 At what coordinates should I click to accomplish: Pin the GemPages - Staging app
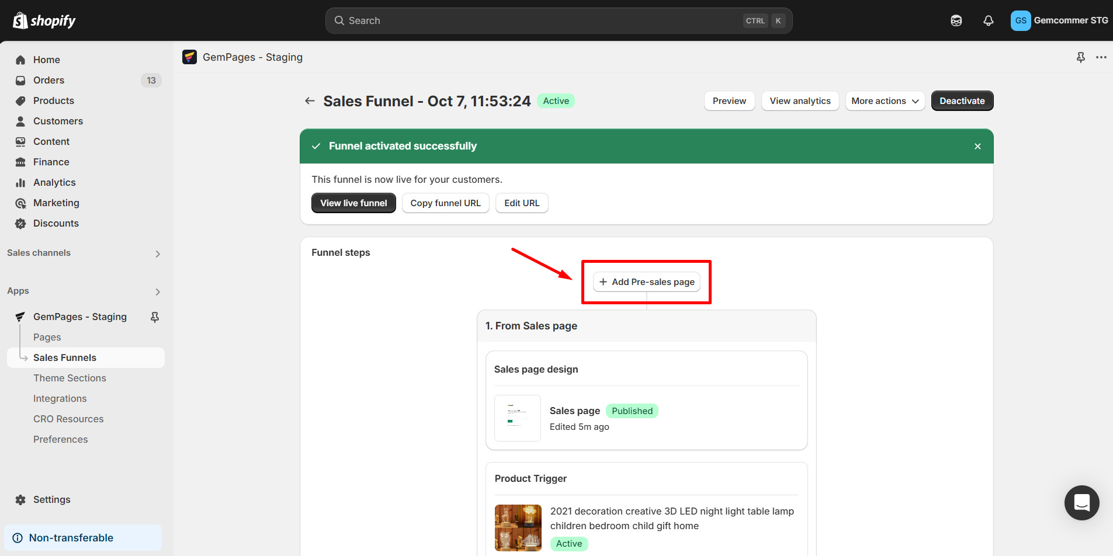[155, 317]
